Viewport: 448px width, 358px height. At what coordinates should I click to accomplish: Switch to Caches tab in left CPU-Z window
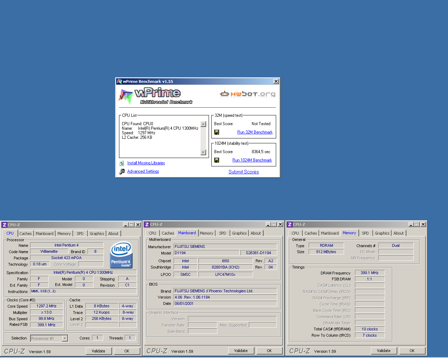[x=26, y=234]
